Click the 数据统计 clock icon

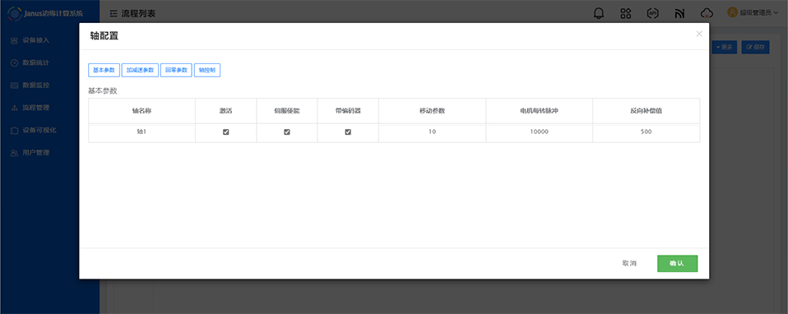[x=14, y=62]
